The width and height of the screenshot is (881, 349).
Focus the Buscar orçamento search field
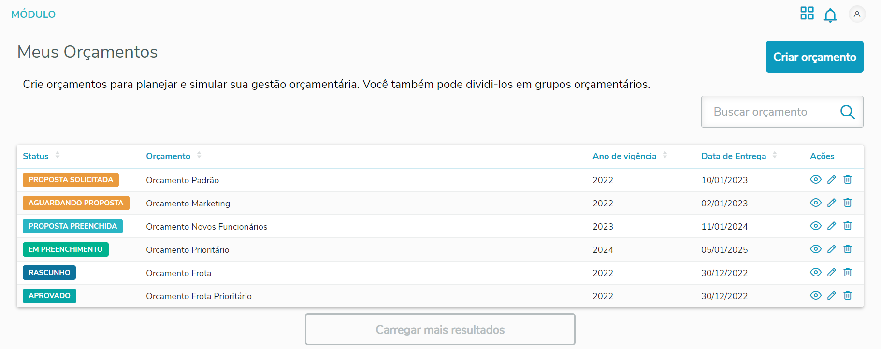click(768, 112)
